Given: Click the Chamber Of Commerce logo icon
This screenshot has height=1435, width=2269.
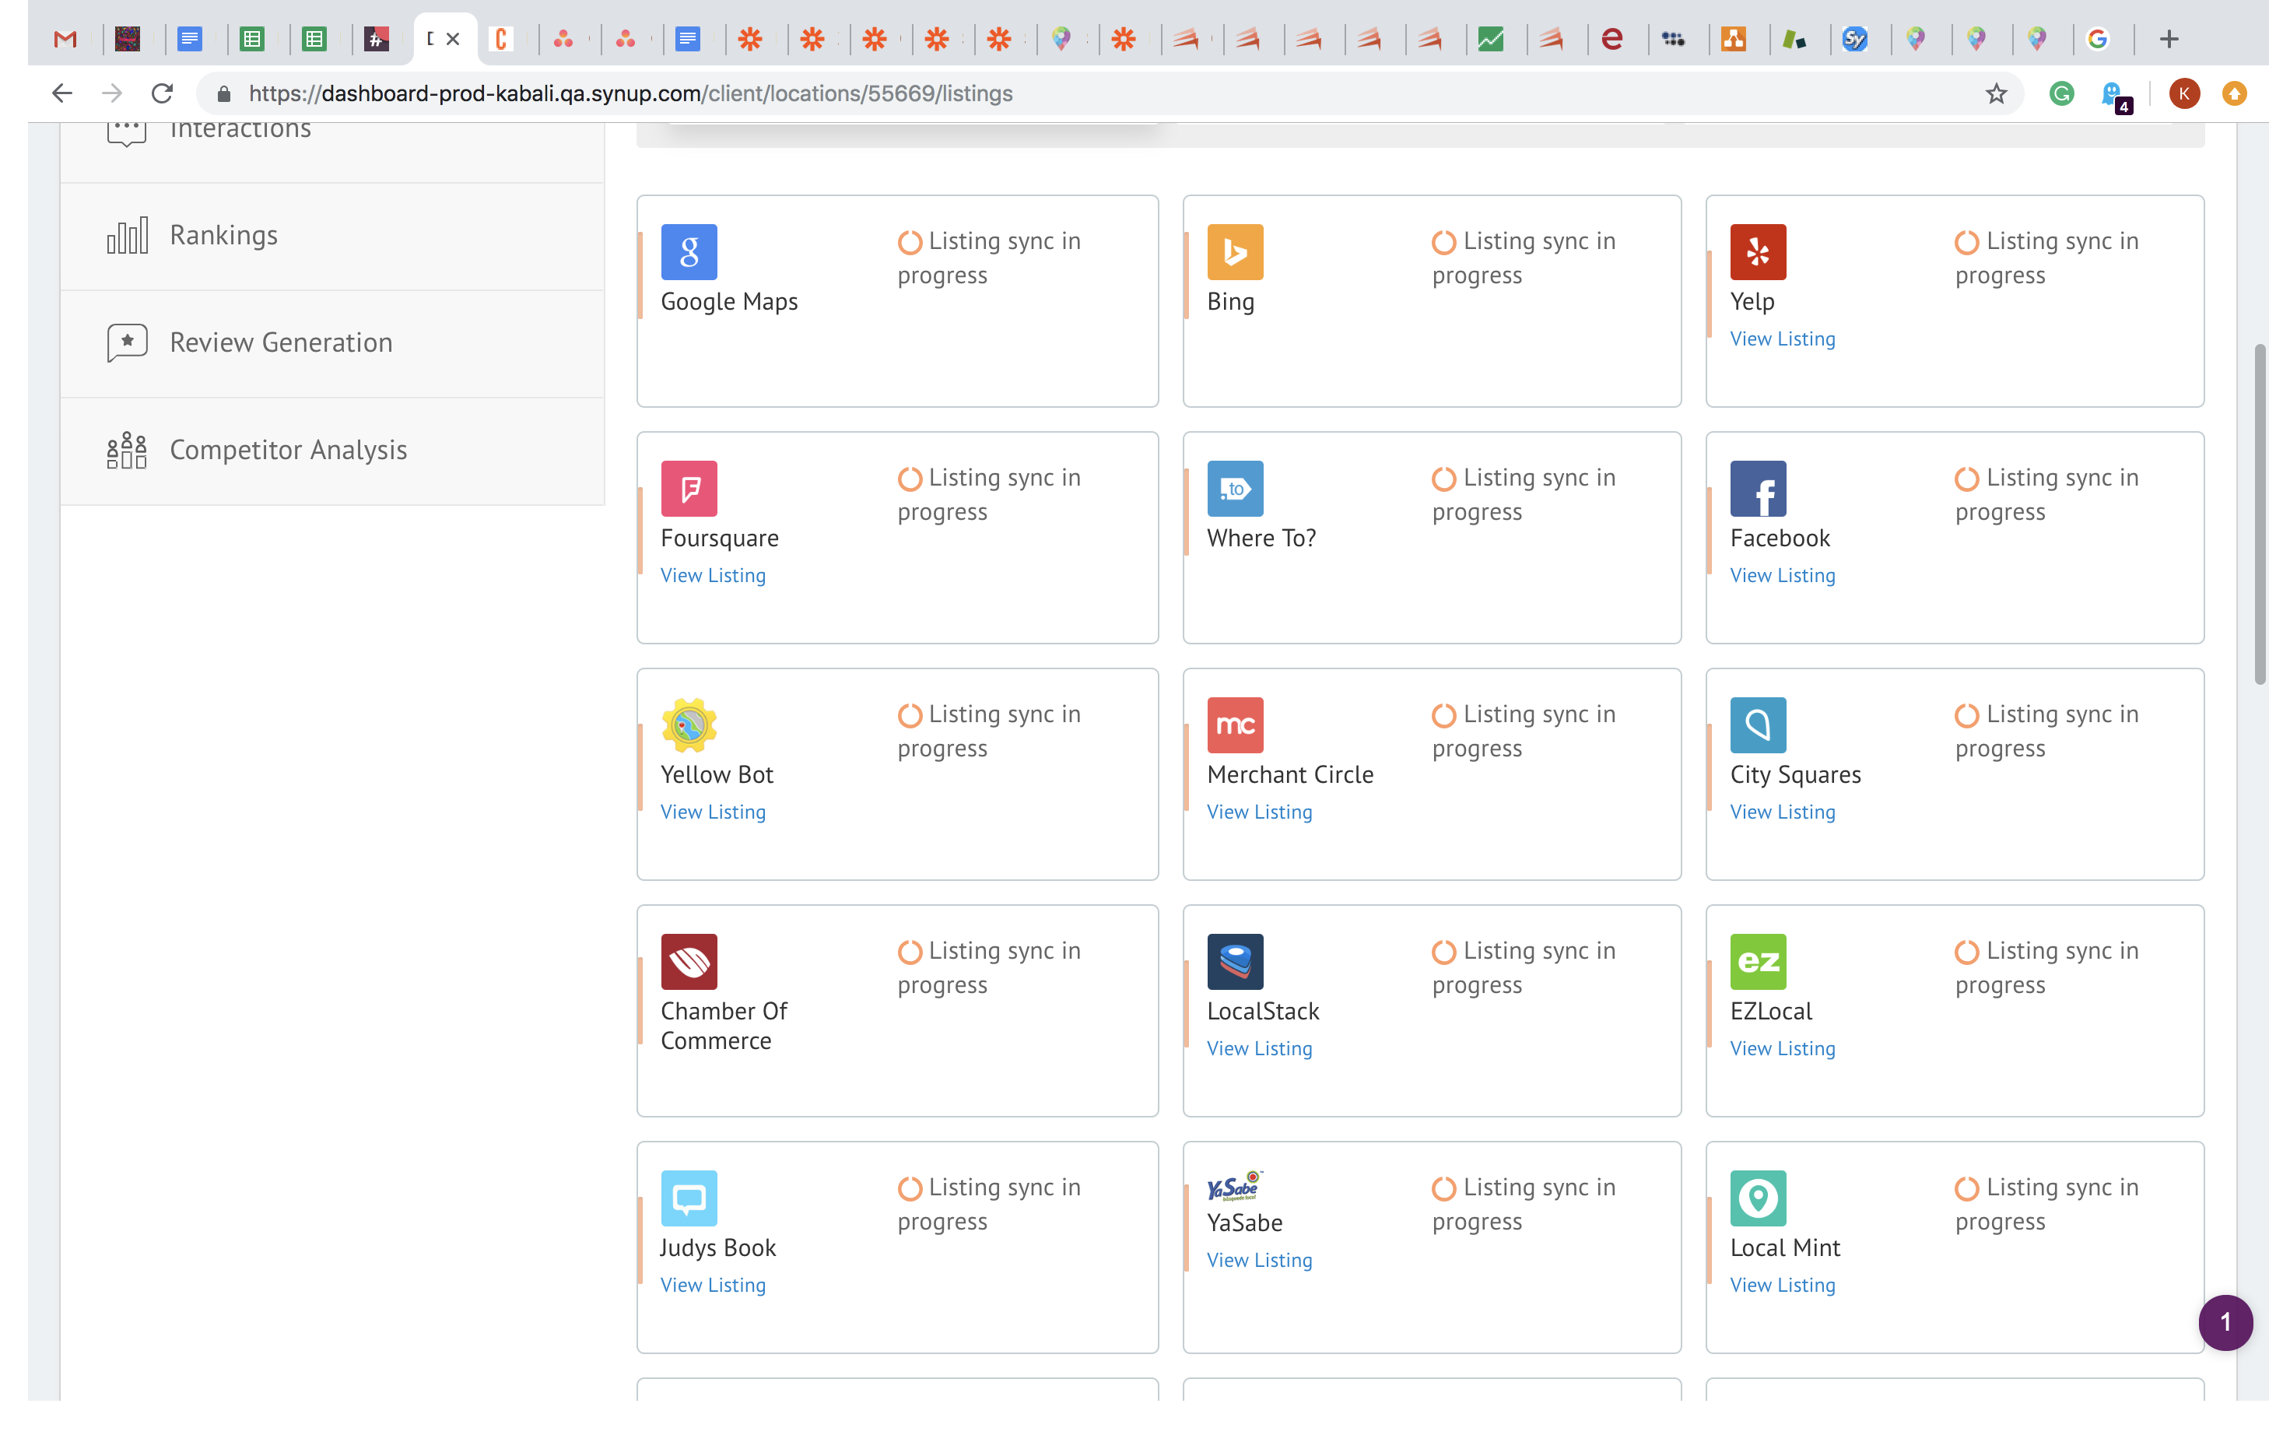Looking at the screenshot, I should (689, 961).
